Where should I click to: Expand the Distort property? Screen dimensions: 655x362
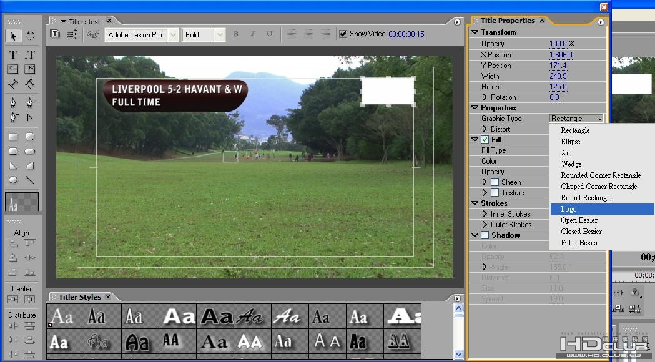[x=485, y=129]
